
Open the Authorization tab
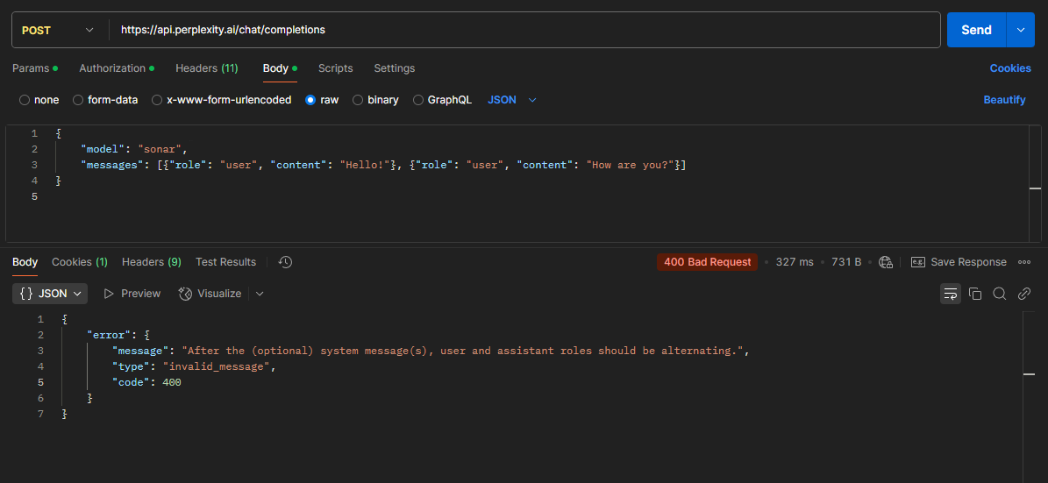(117, 68)
